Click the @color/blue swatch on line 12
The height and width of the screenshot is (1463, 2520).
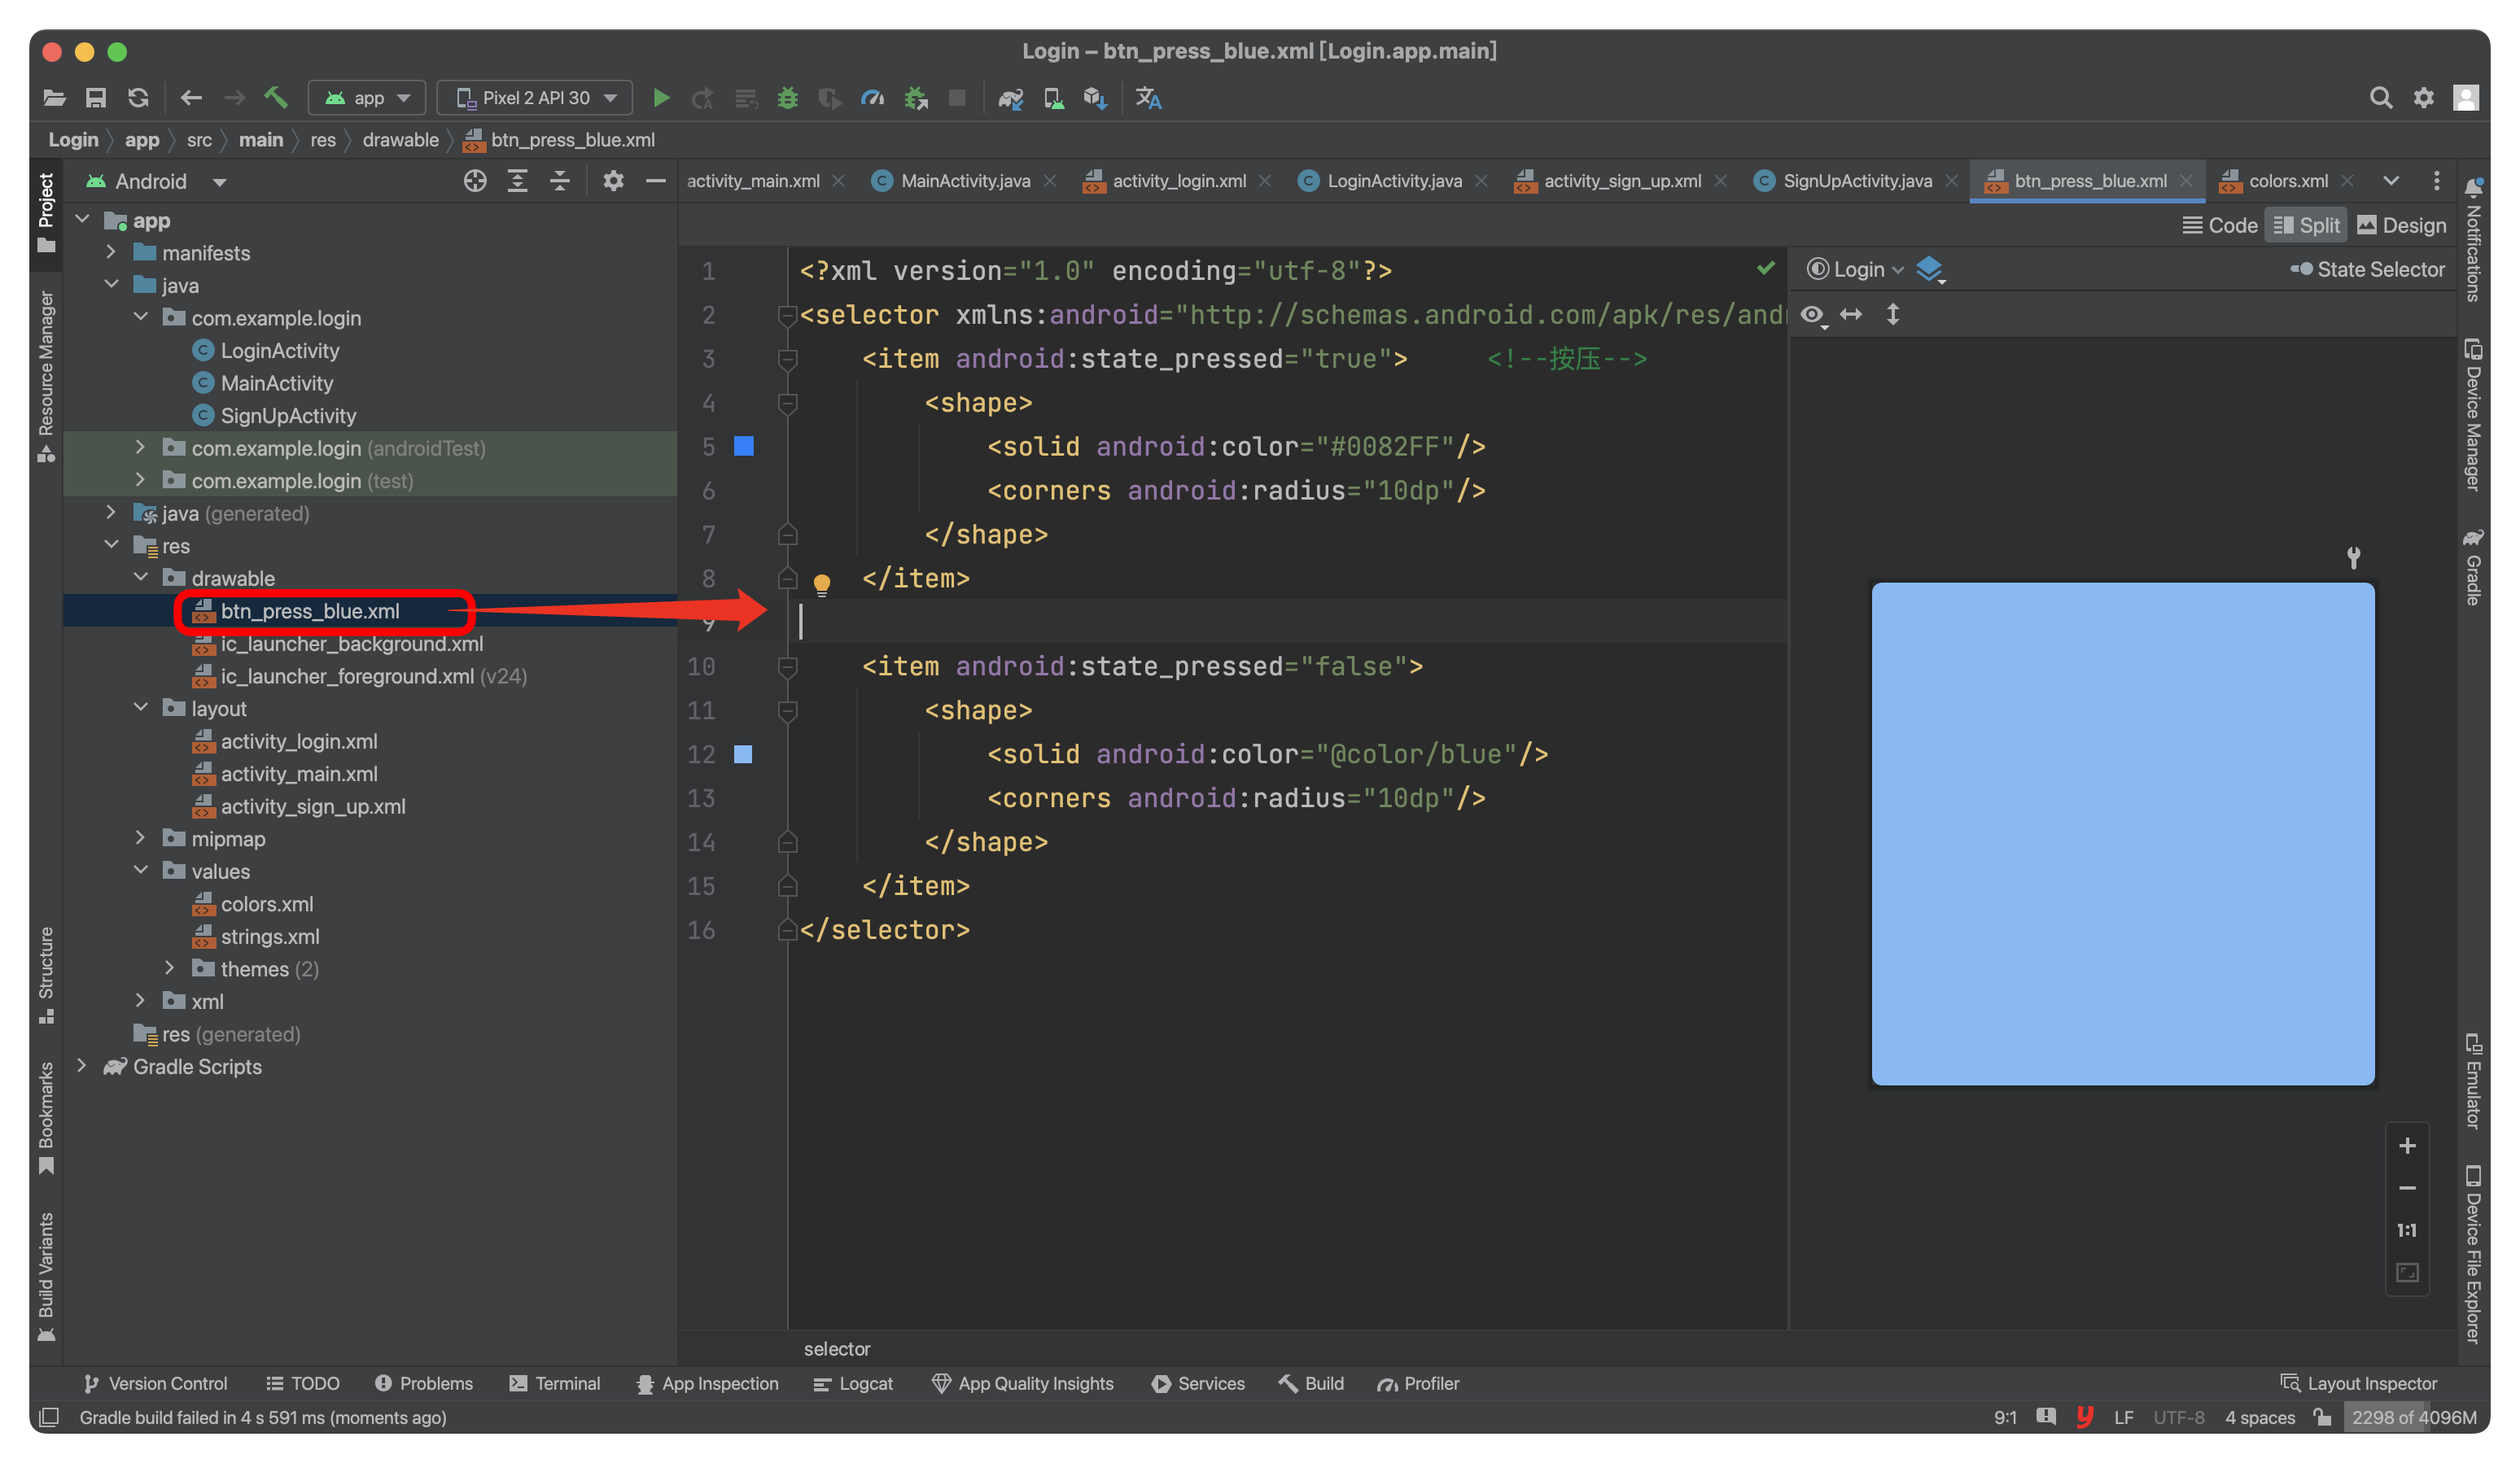tap(743, 754)
